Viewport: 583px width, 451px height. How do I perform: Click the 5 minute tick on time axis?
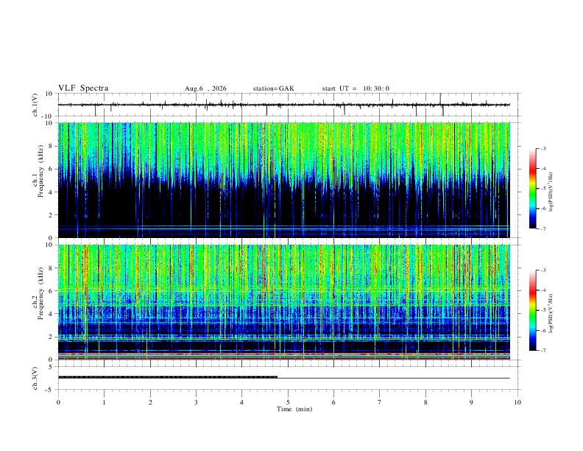pos(288,402)
